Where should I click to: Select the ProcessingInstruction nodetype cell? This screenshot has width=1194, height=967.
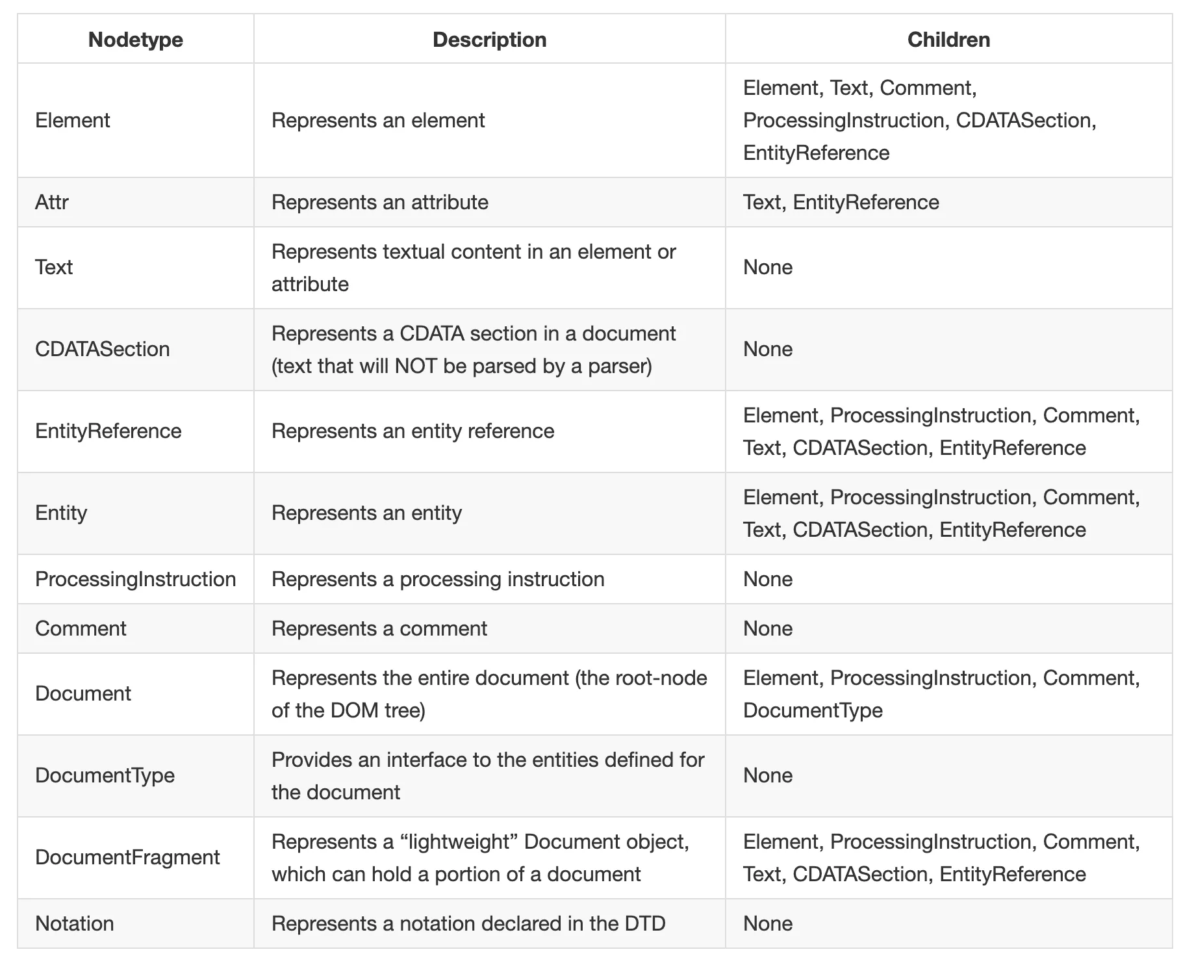(x=136, y=579)
